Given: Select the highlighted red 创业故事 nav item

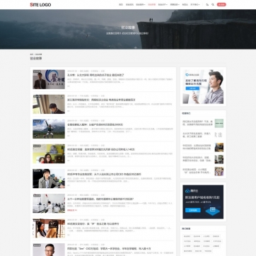Looking at the screenshot, I should pyautogui.click(x=152, y=4).
